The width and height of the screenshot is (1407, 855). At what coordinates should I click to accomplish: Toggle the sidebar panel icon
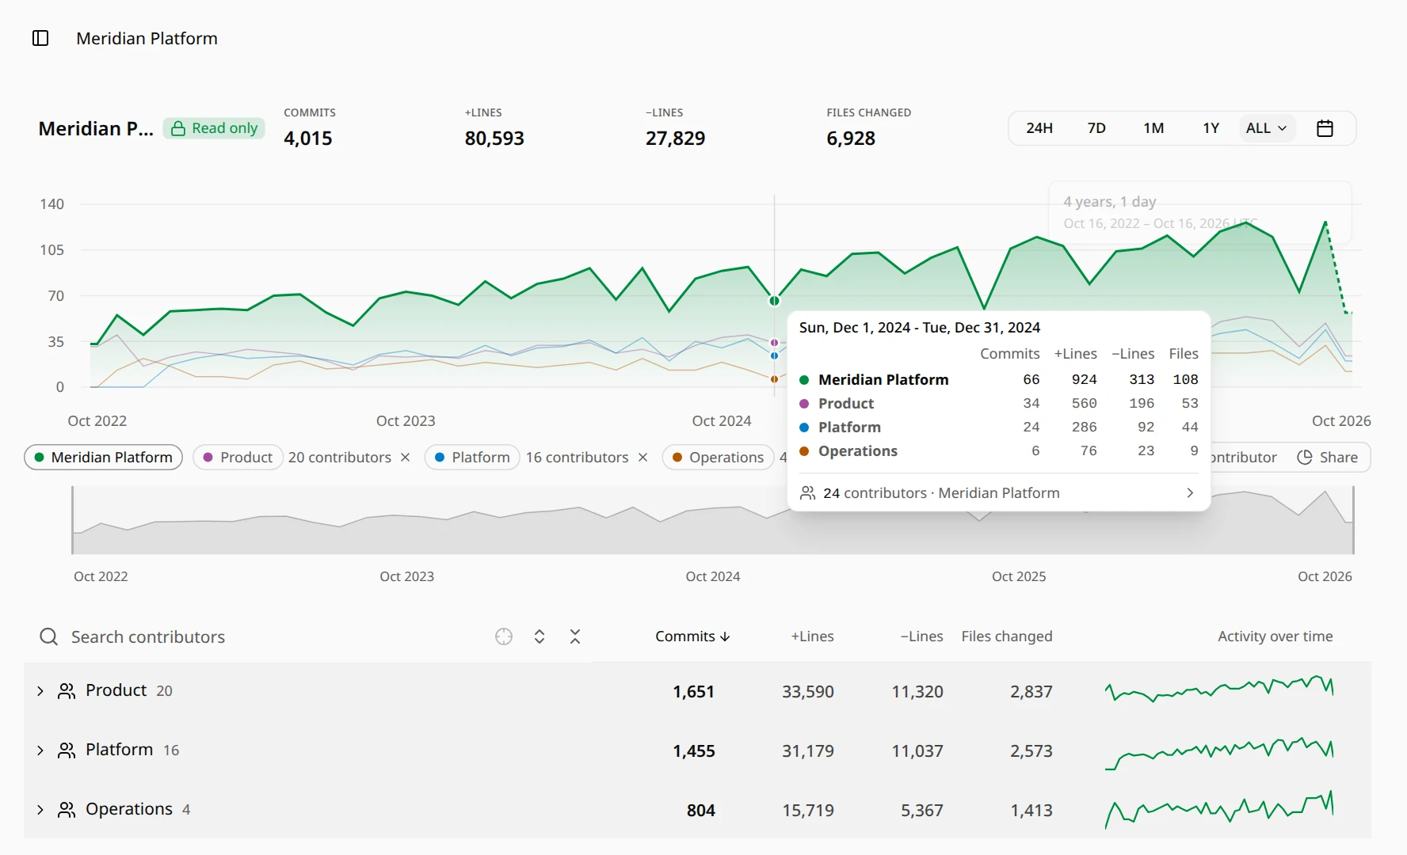click(40, 38)
